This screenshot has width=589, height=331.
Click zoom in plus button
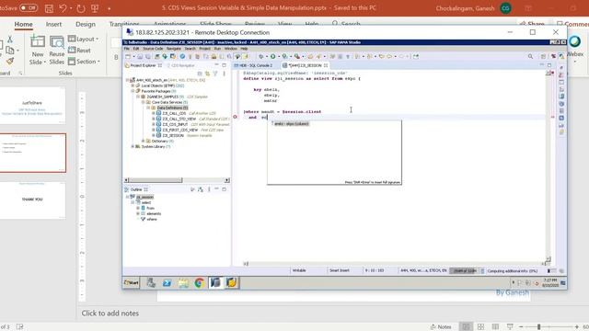577,327
